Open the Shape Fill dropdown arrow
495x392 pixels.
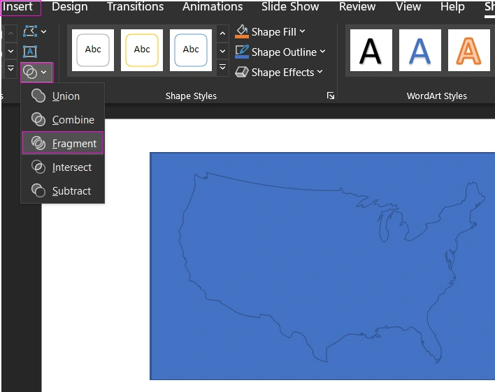point(303,31)
